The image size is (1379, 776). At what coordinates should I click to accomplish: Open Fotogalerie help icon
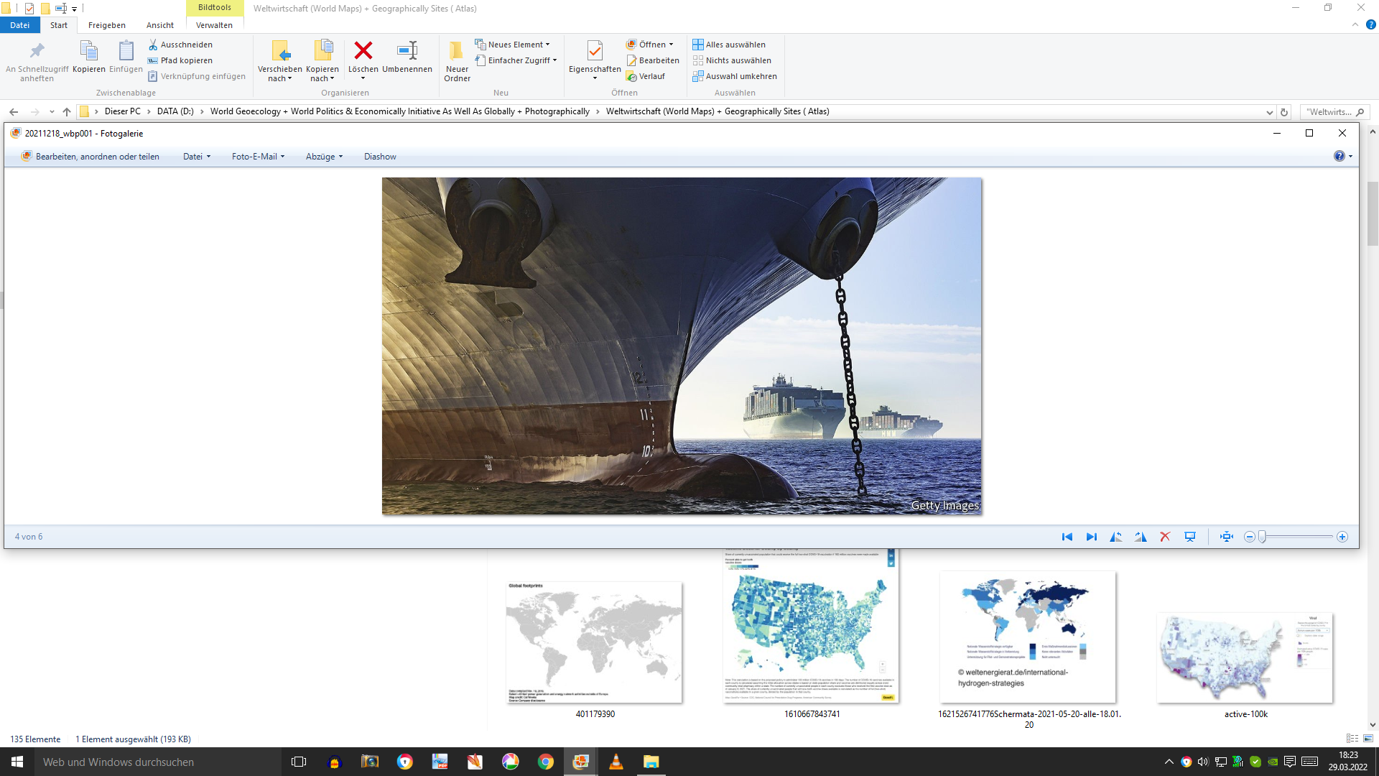(1339, 156)
